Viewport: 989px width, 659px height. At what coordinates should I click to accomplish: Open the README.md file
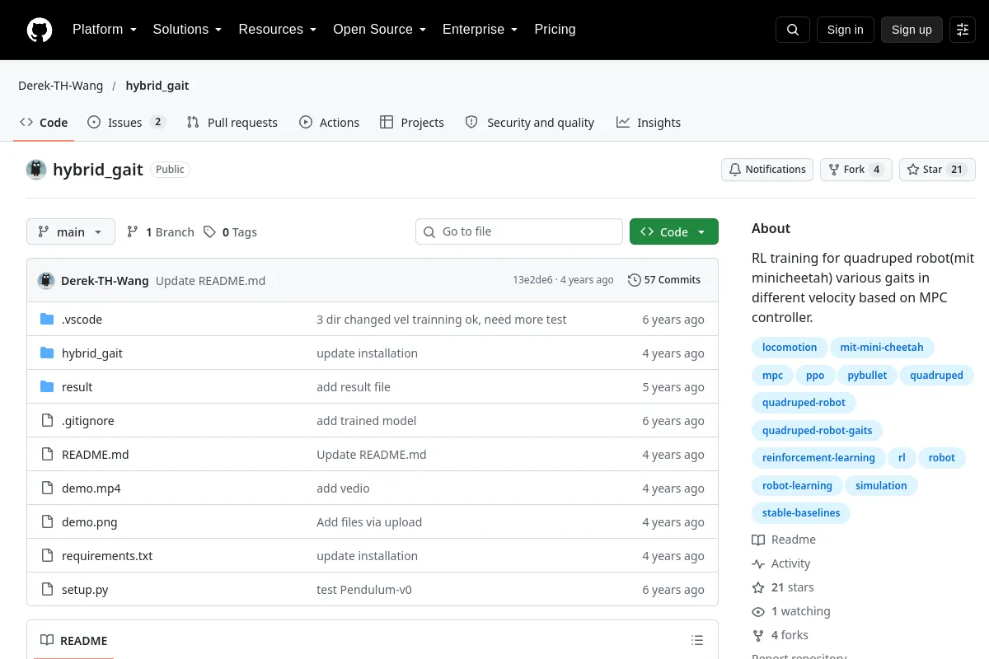(96, 455)
